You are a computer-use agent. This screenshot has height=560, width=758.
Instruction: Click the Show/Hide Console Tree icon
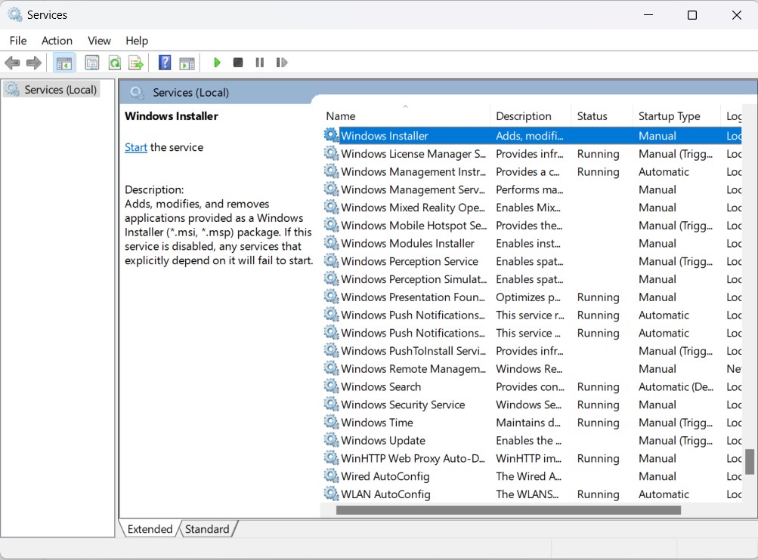(64, 63)
